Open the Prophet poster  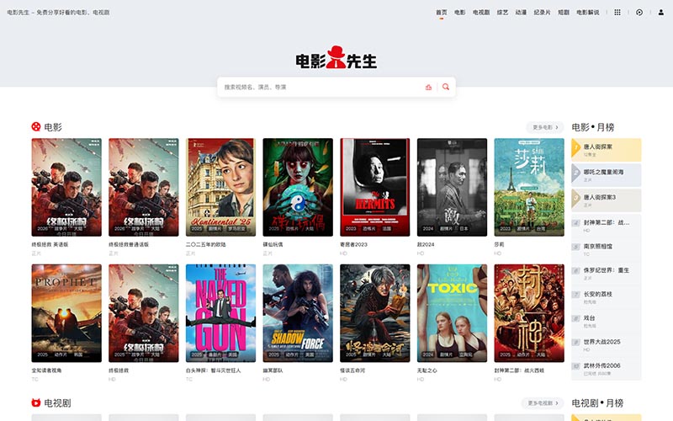(66, 313)
